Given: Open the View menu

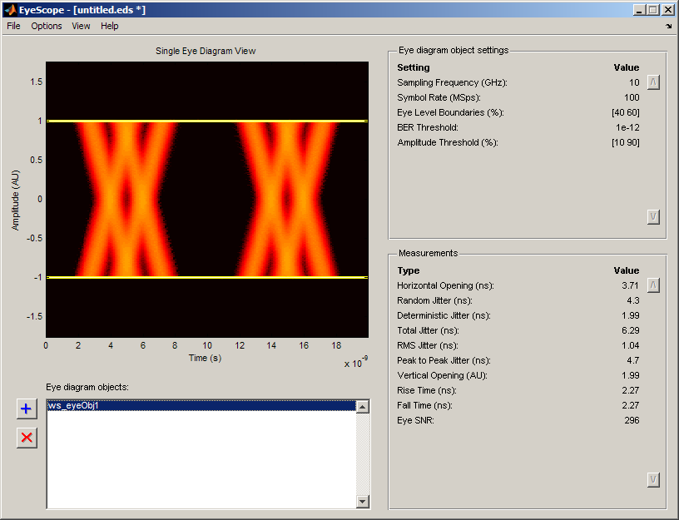Looking at the screenshot, I should pyautogui.click(x=81, y=26).
